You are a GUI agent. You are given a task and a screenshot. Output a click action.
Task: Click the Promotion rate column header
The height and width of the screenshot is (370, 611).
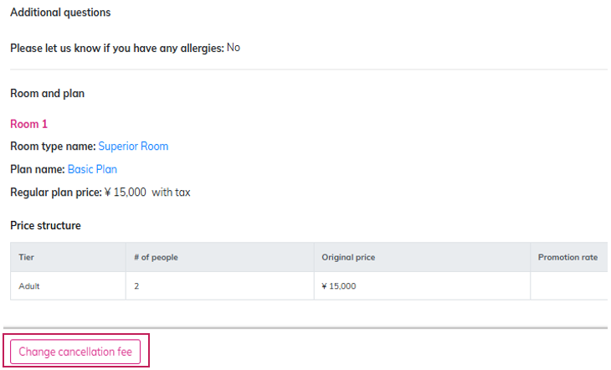[567, 257]
